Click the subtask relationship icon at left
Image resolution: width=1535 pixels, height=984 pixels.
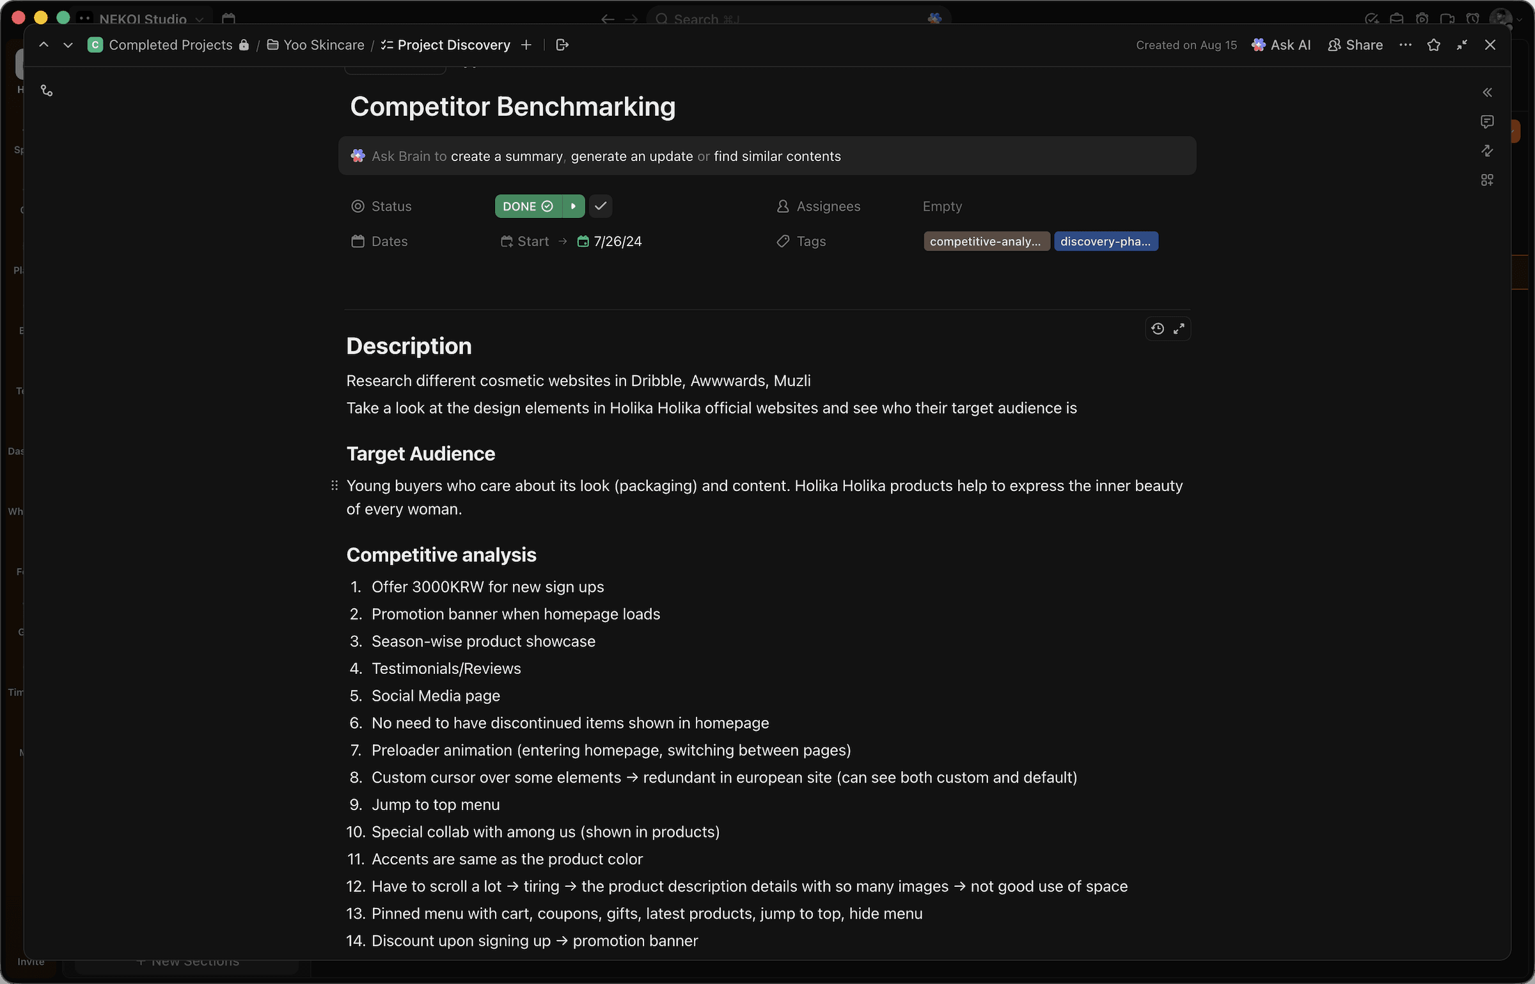47,91
